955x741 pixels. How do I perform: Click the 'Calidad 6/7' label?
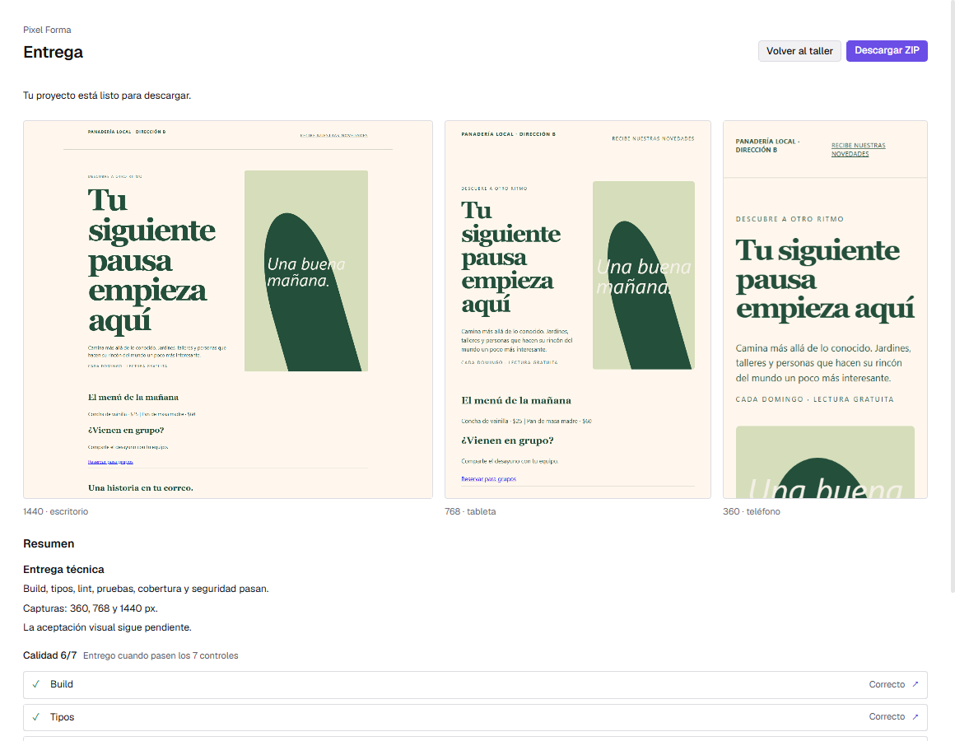[x=50, y=655]
